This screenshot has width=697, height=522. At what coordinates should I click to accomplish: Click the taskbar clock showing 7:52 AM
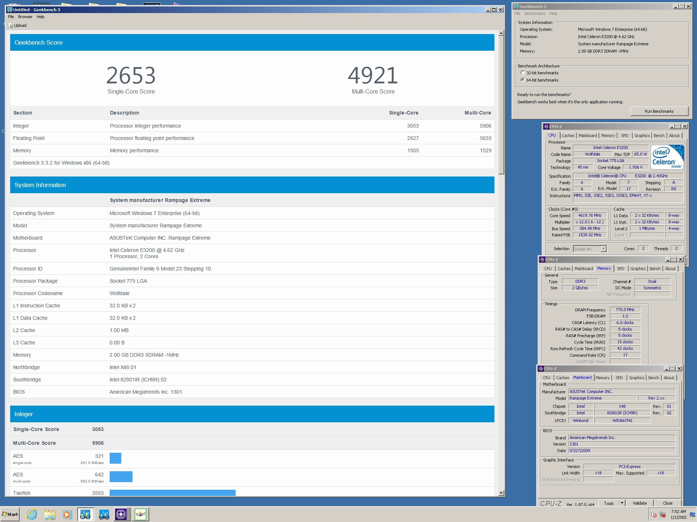pos(678,514)
